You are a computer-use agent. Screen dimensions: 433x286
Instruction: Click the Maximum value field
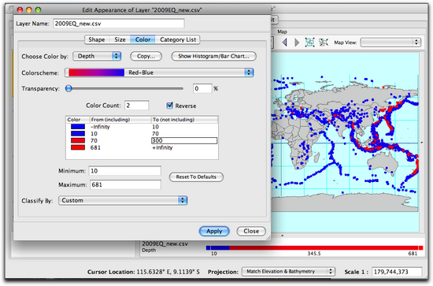125,184
